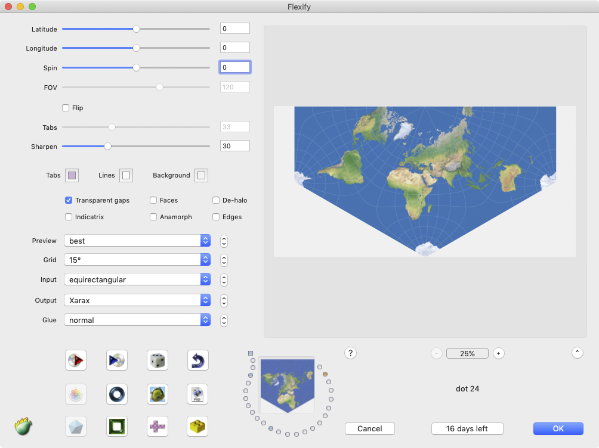Open the Output dropdown showing Xarax

pos(137,301)
